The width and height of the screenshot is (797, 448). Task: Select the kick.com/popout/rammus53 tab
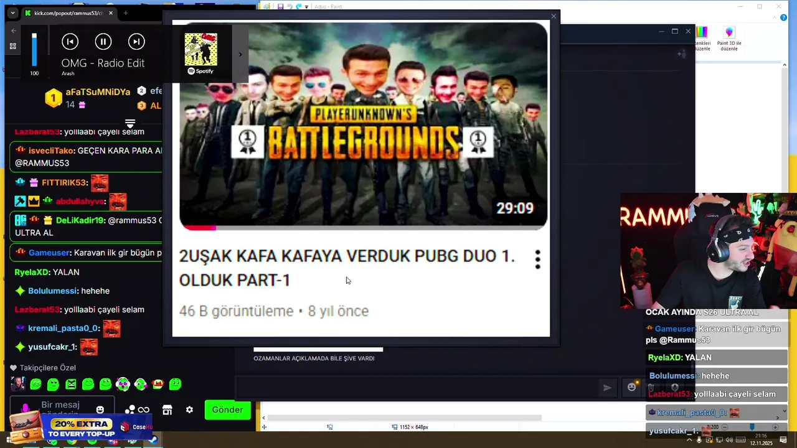point(68,13)
